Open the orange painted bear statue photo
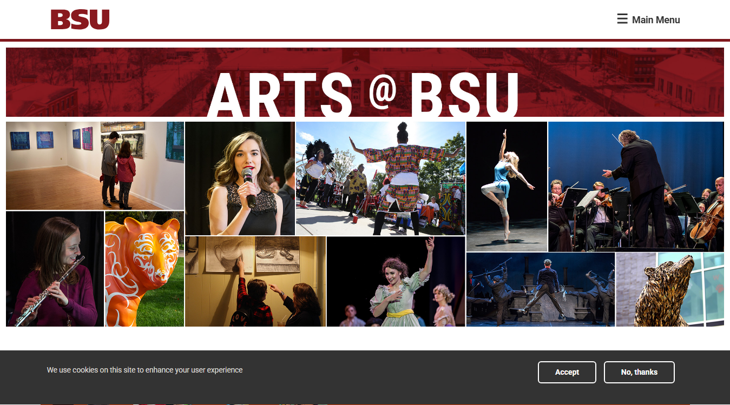 [144, 269]
